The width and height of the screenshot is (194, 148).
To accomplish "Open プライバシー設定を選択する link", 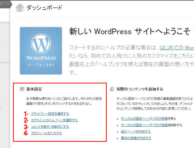I will point(50,114).
